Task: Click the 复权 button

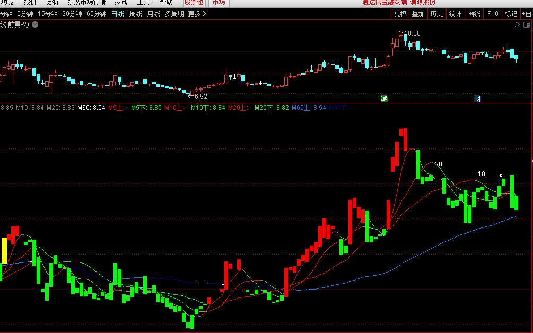Action: point(400,14)
